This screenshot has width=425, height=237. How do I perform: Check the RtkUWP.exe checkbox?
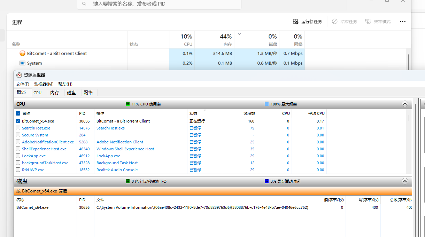(x=18, y=170)
